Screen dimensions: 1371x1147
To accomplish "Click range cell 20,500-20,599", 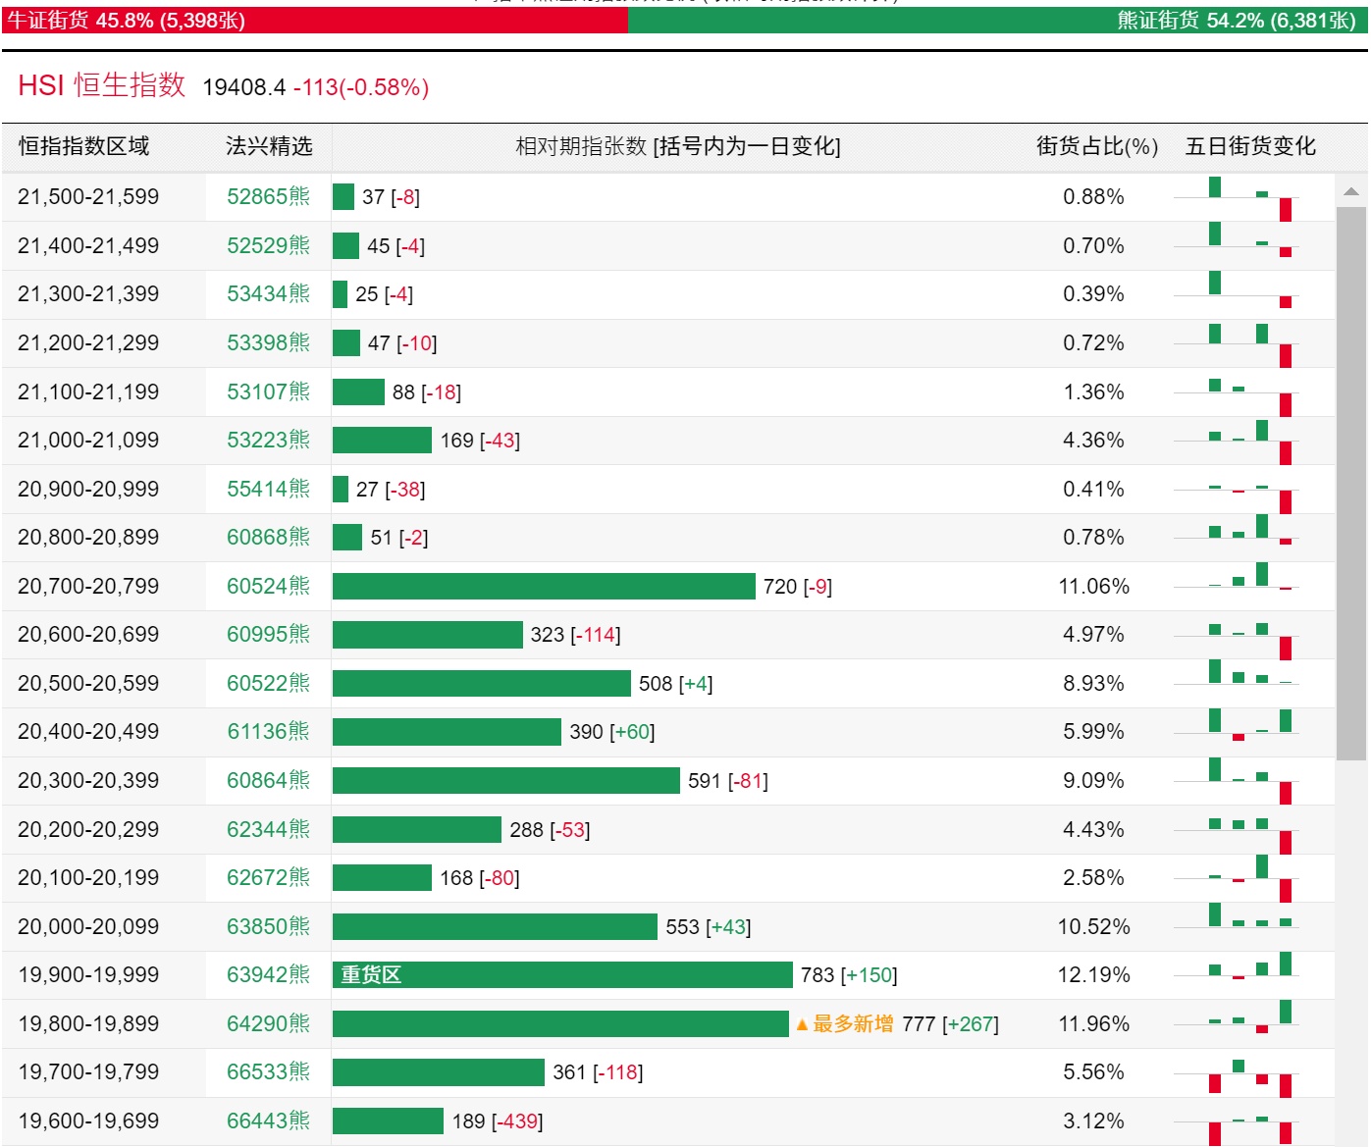I will pyautogui.click(x=88, y=684).
